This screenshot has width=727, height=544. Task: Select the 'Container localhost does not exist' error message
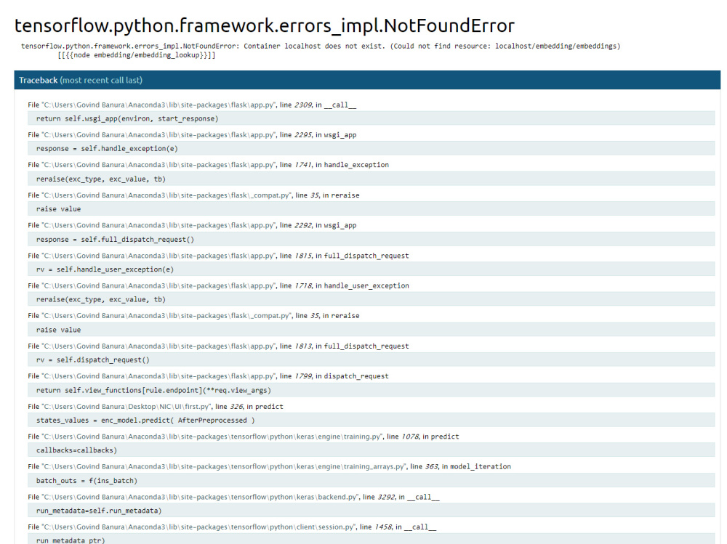click(x=321, y=46)
